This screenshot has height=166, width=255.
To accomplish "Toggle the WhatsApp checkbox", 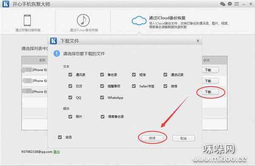I will click(x=102, y=98).
